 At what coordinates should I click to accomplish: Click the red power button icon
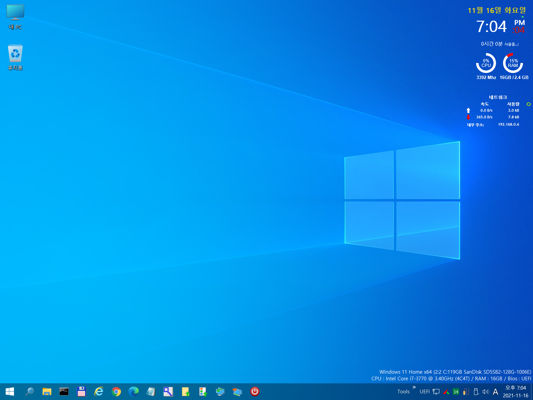255,392
